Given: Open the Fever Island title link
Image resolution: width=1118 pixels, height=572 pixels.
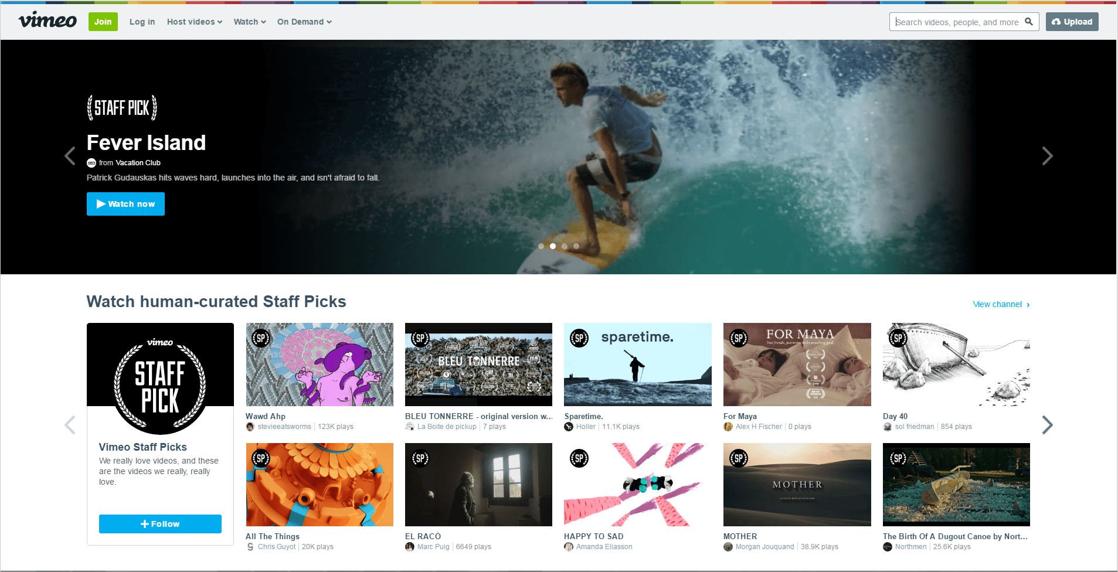Looking at the screenshot, I should point(147,142).
